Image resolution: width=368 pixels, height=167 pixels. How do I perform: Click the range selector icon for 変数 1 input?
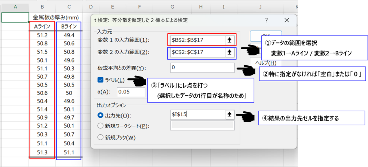(x=230, y=40)
